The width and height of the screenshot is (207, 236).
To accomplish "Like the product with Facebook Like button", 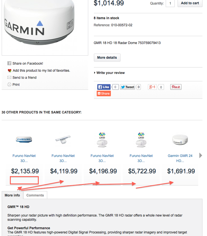I will [x=104, y=87].
